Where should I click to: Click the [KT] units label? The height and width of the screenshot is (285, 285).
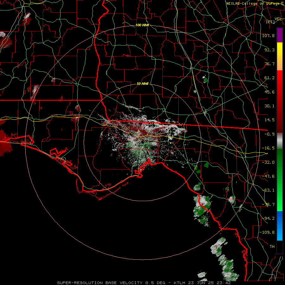pos(270,22)
